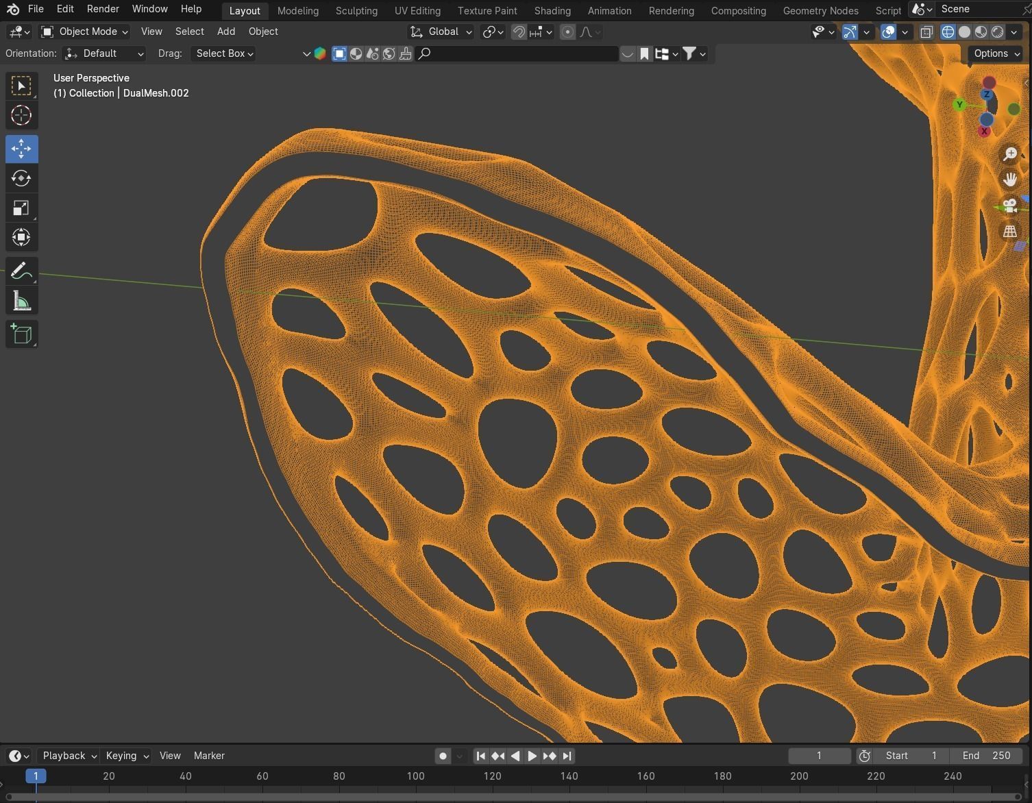Click the green Y axis ball on the navigation gizmo

coord(959,105)
